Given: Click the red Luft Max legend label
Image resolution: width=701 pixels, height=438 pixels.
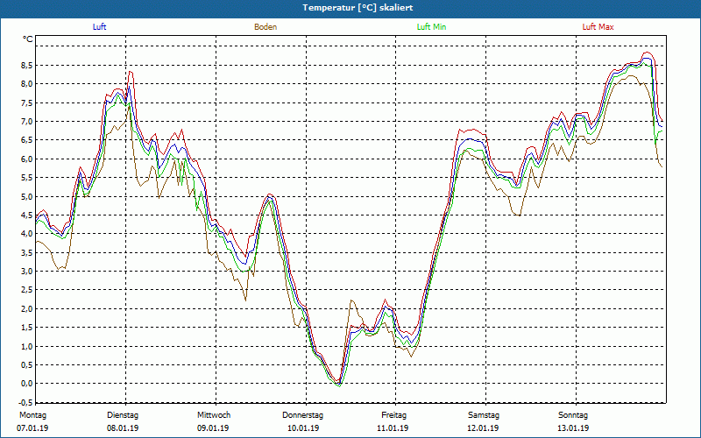Looking at the screenshot, I should click(x=598, y=27).
